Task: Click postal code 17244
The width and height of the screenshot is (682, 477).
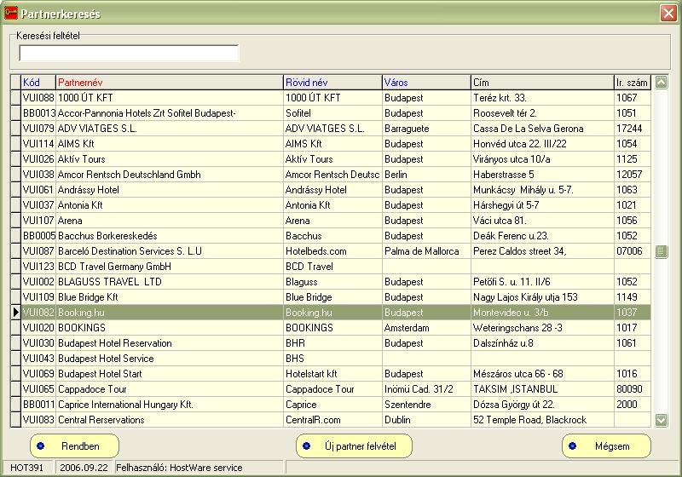Action: tap(629, 129)
